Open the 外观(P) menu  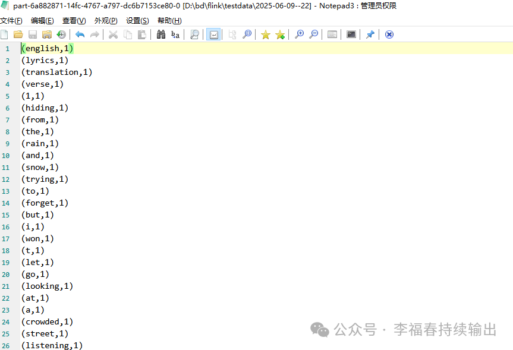[106, 21]
